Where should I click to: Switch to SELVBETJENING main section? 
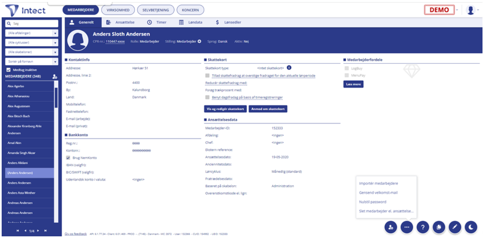click(155, 10)
